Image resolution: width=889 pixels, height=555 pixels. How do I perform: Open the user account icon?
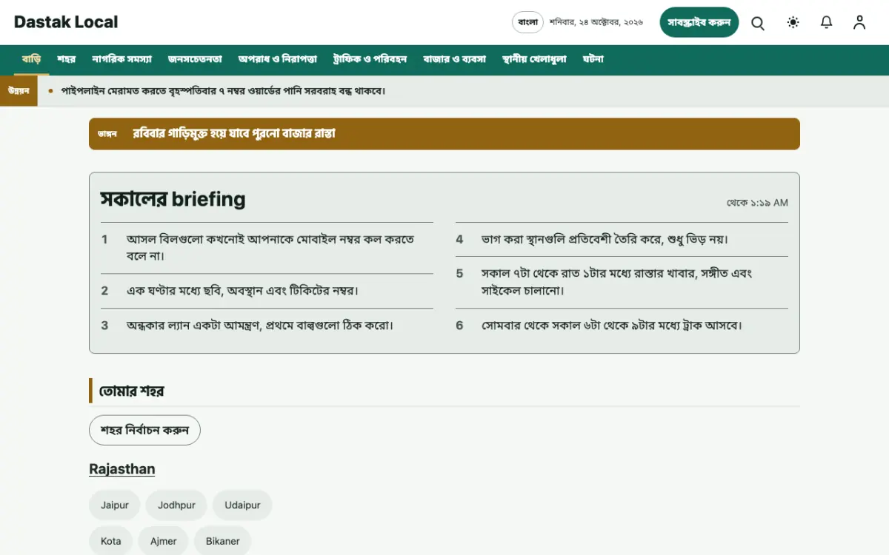pyautogui.click(x=859, y=23)
